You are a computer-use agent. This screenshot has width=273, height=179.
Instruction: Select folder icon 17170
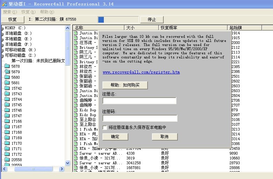(7, 143)
